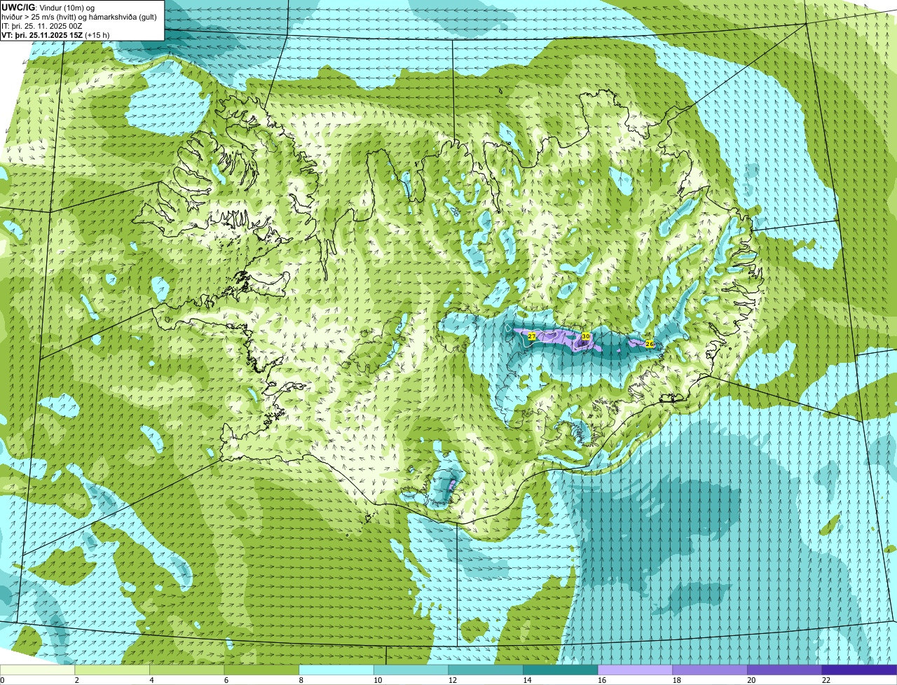Click the yellow gust marker labeled 26

click(650, 344)
